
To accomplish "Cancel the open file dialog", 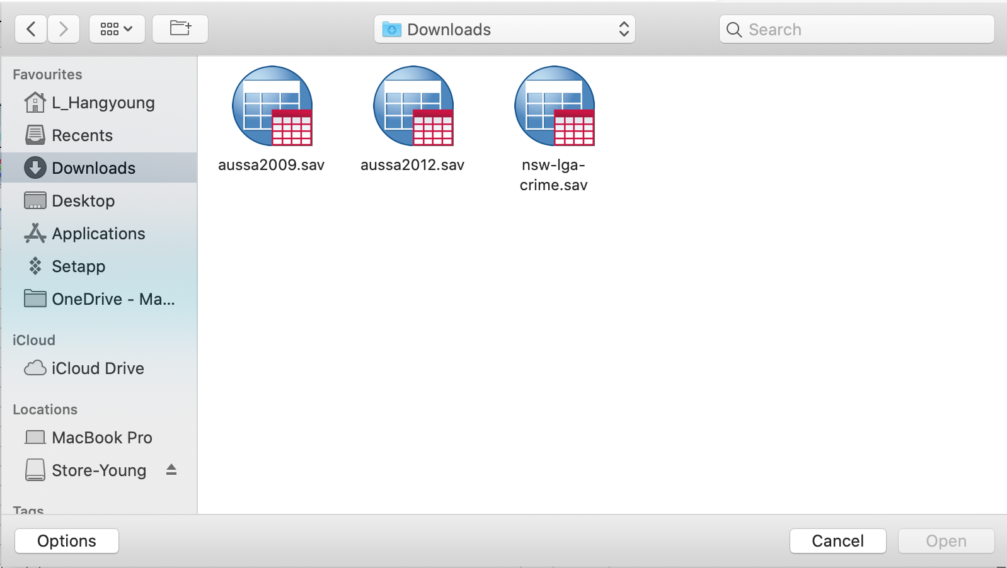I will pyautogui.click(x=838, y=541).
